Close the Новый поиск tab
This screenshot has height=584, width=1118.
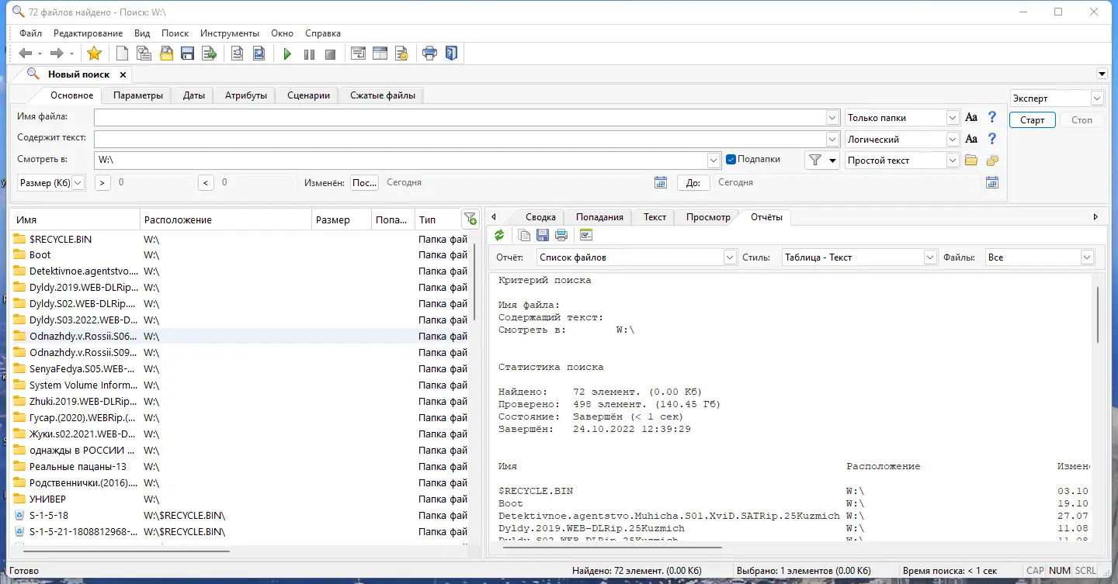pyautogui.click(x=123, y=74)
